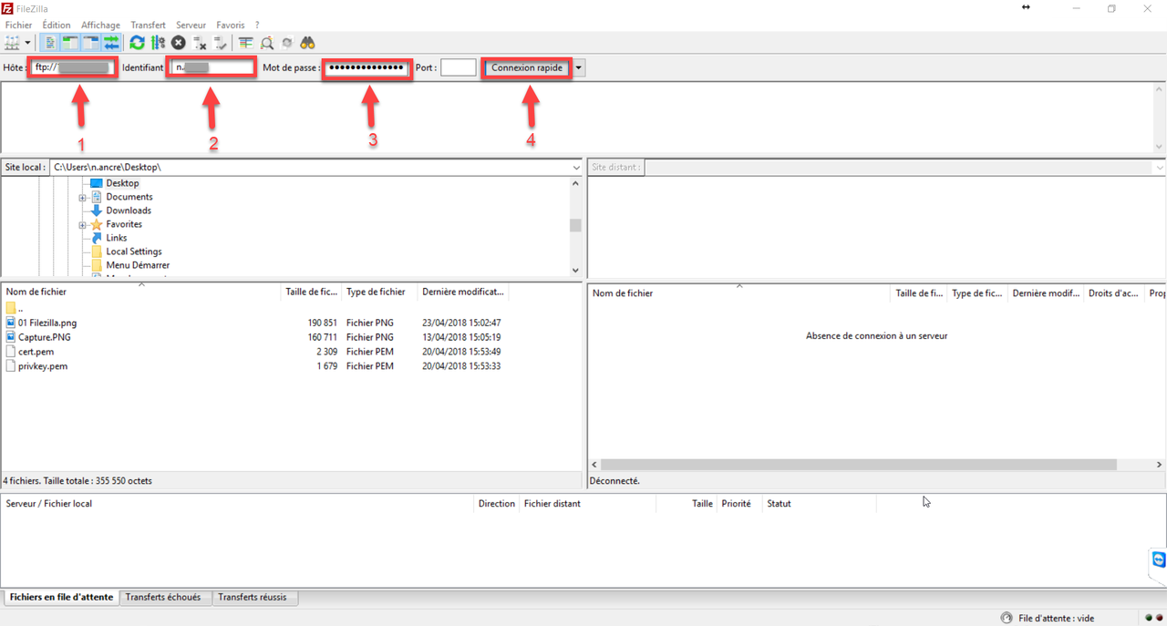Click the local tree scroll-down arrow
Viewport: 1167px width, 626px height.
(575, 271)
